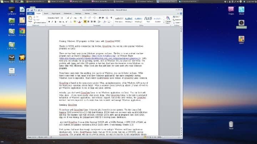This screenshot has height=144, width=257.
Task: Toggle Italic formatting
Action: click(x=52, y=22)
